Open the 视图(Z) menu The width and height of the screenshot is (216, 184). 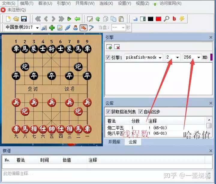[142, 3]
